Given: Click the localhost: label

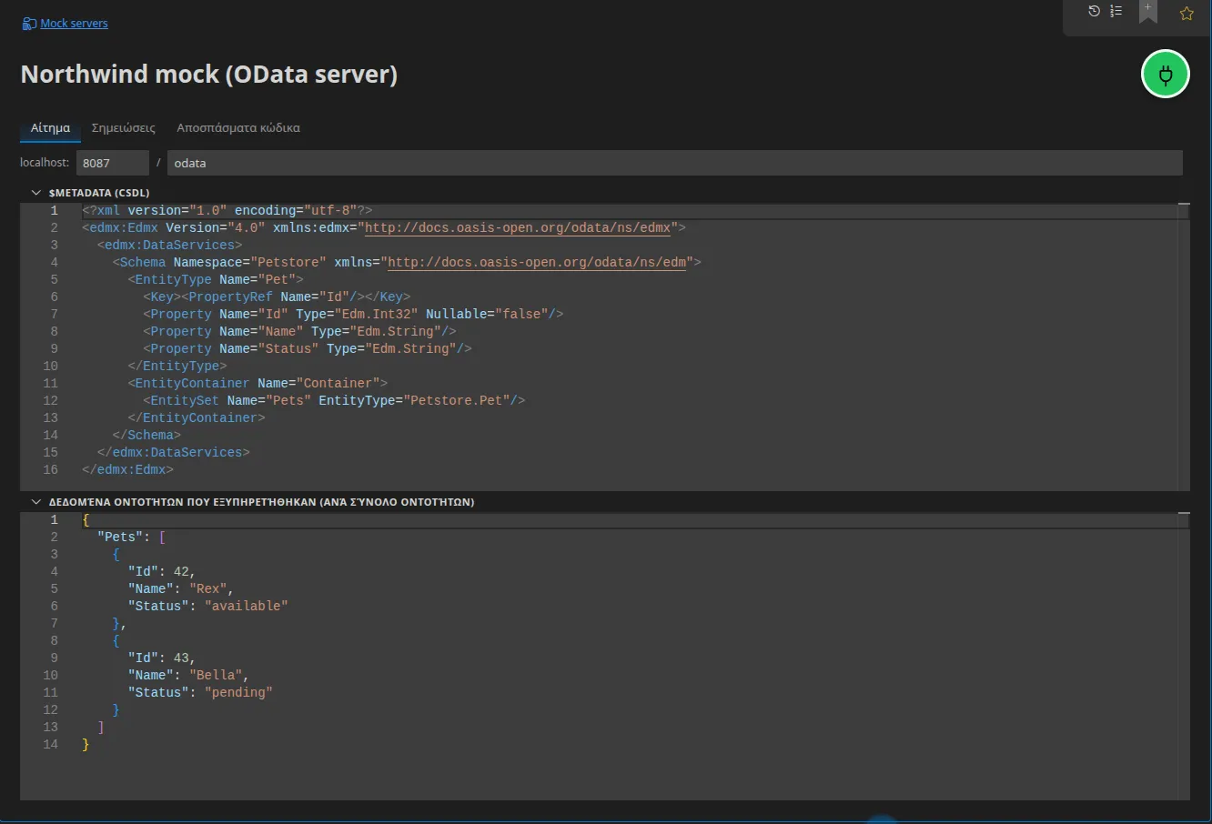Looking at the screenshot, I should point(45,163).
